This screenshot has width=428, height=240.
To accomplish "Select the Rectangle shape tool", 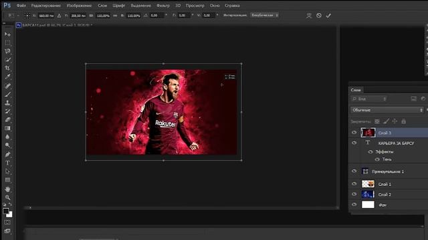I will click(x=7, y=180).
